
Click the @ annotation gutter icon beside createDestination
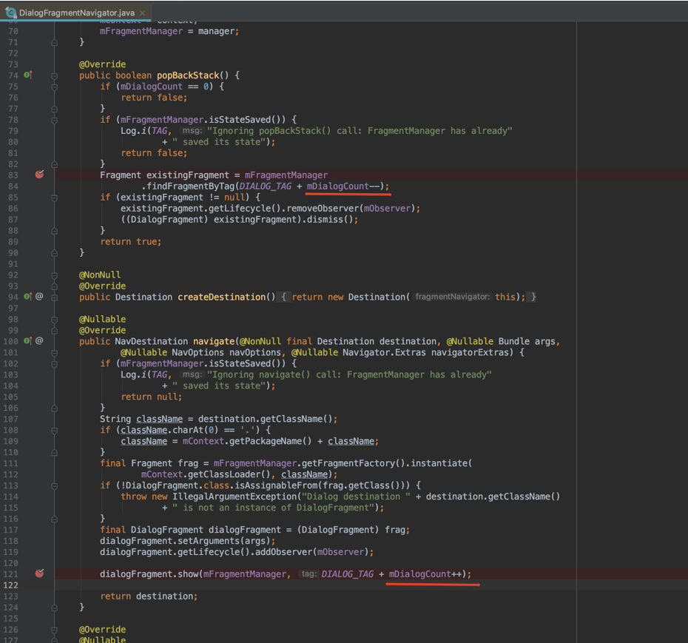39,297
